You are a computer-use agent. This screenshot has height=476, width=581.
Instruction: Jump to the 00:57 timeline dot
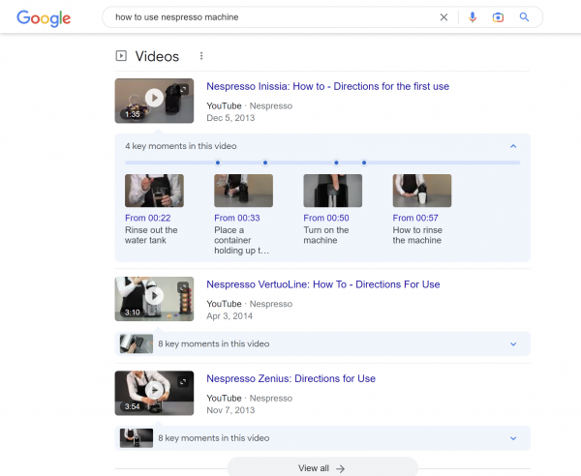pyautogui.click(x=364, y=163)
